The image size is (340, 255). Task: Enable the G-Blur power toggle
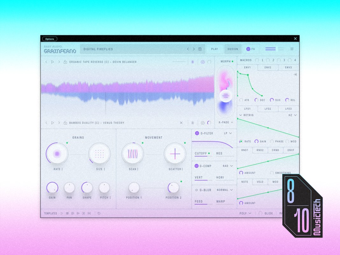[x=197, y=190]
